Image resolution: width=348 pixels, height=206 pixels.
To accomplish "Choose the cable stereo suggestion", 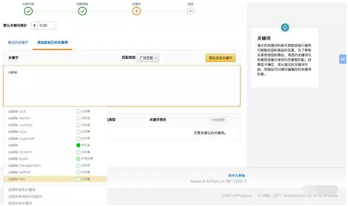I will pos(55,118).
